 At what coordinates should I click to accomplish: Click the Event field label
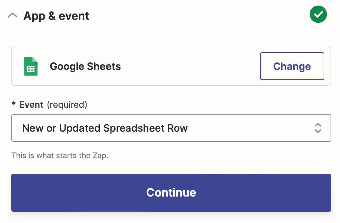coord(31,105)
